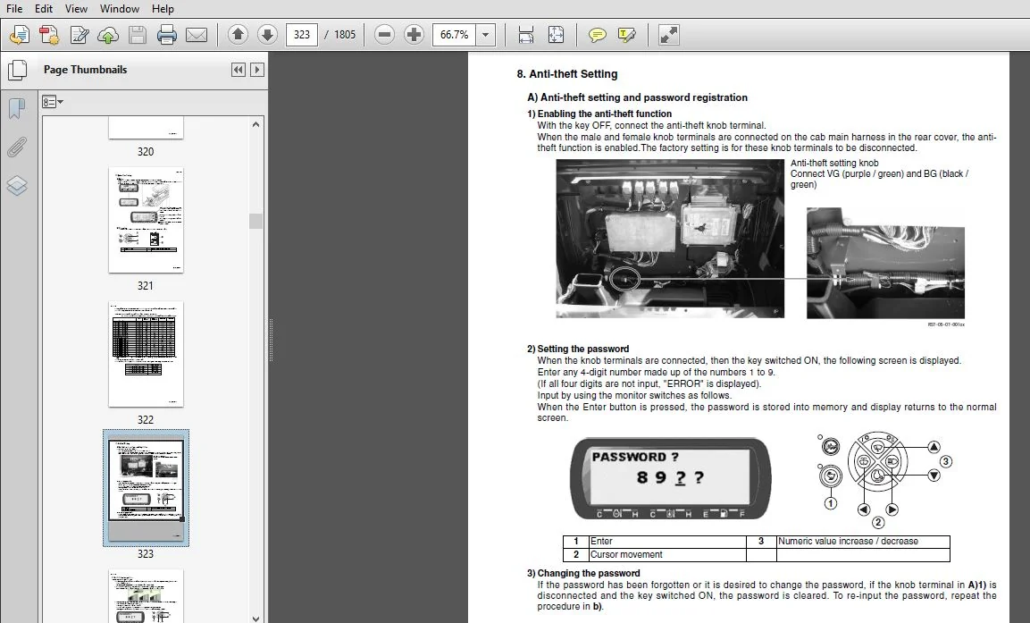Click the Open file toolbar icon
This screenshot has width=1030, height=623.
tap(20, 35)
